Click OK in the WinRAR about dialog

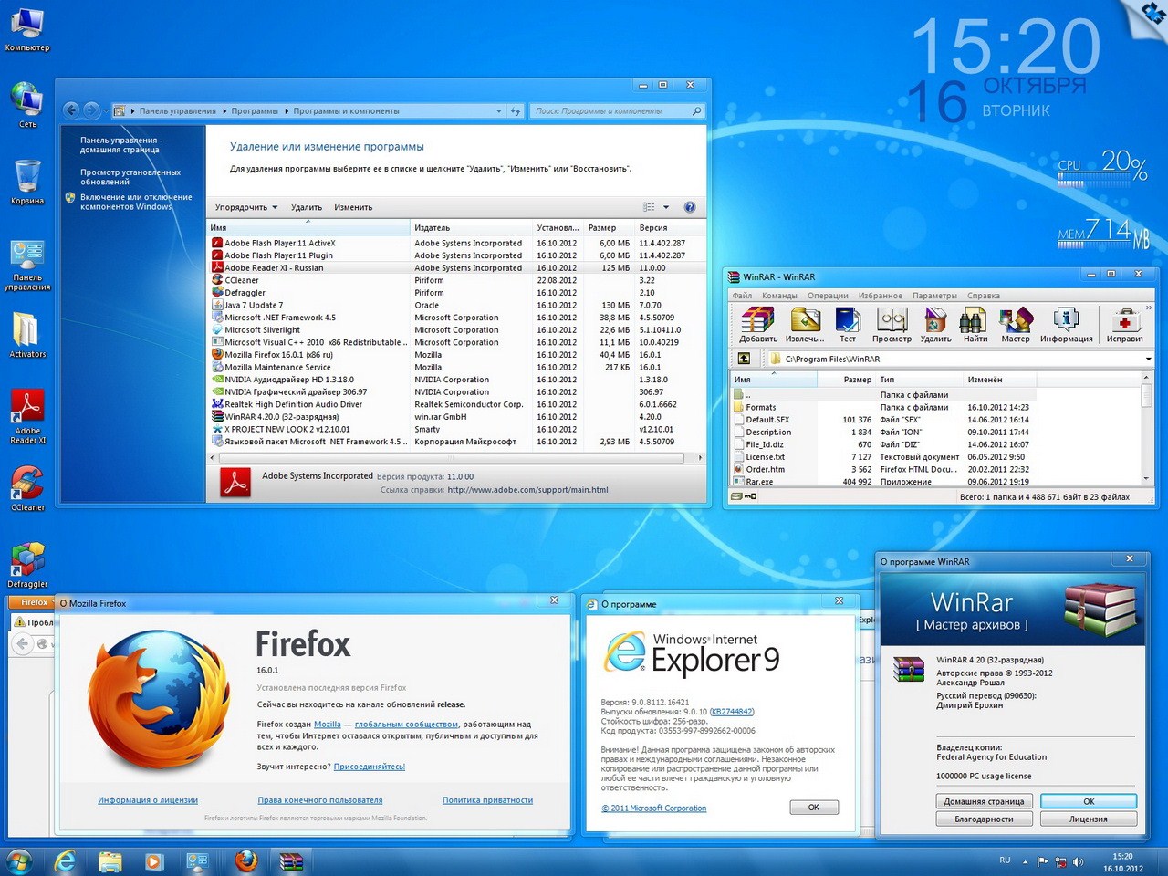(x=1089, y=801)
